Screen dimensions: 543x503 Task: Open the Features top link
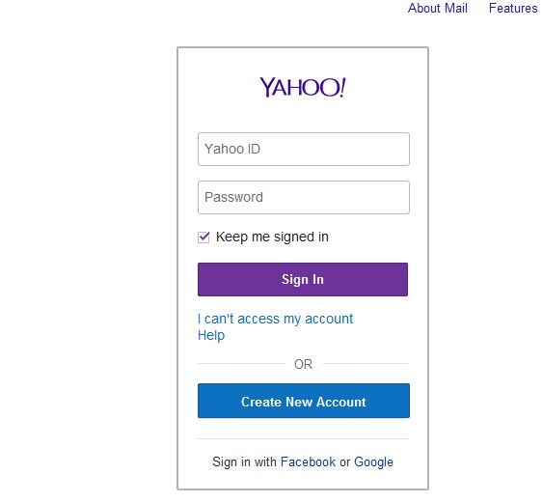tap(513, 8)
